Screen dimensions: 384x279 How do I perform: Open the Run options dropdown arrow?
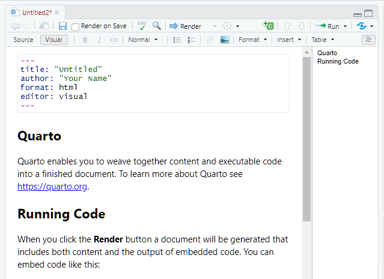pyautogui.click(x=346, y=26)
